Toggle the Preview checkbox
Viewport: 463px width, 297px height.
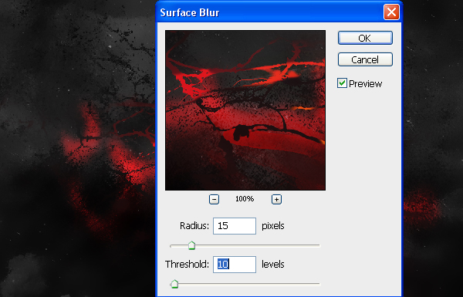pyautogui.click(x=342, y=83)
